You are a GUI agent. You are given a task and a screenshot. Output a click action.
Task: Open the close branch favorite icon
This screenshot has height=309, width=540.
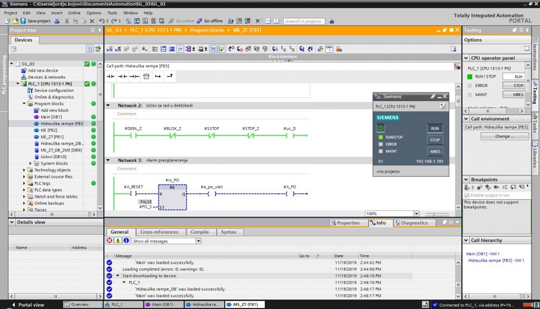point(170,76)
